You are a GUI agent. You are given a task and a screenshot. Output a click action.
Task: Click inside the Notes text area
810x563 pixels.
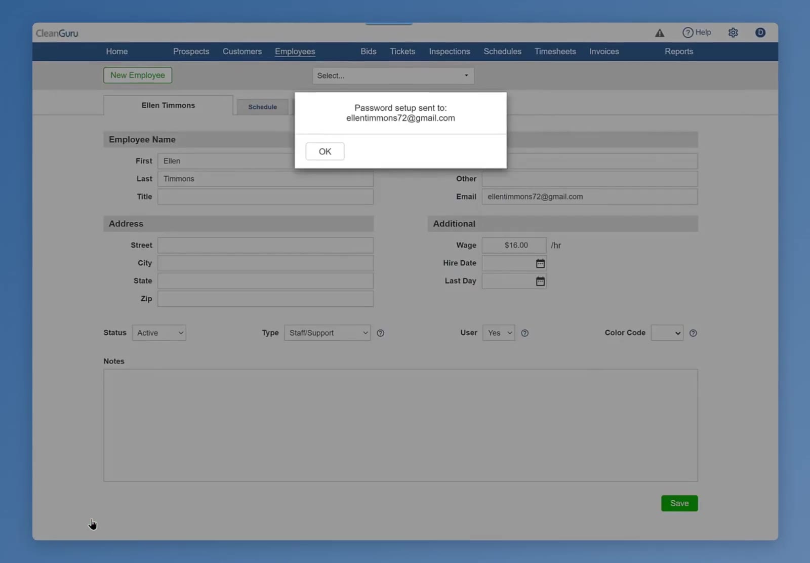[x=400, y=425]
